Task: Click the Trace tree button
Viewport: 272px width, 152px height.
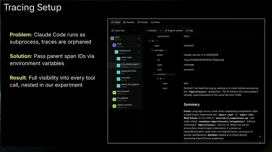Action: pyautogui.click(x=118, y=31)
